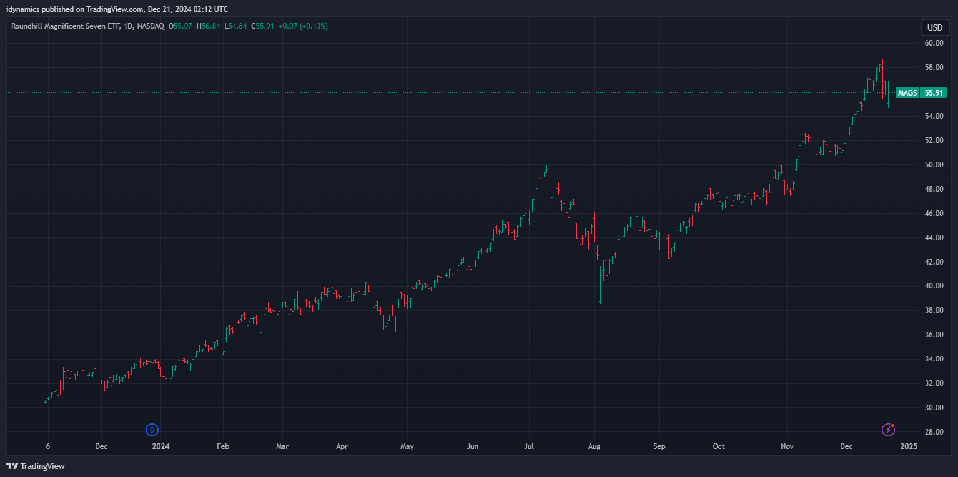Click the purple lightning bolt event icon

(888, 430)
